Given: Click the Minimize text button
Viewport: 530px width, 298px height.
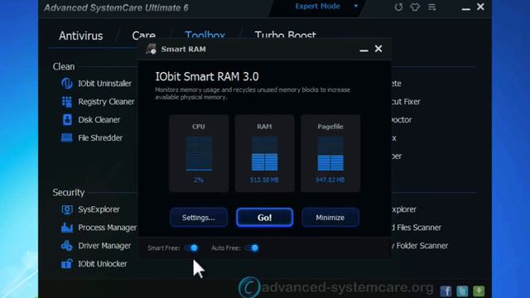Looking at the screenshot, I should [x=330, y=218].
